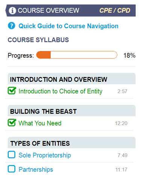Select the CPE / CPD tab label
143x176 pixels.
(x=115, y=11)
